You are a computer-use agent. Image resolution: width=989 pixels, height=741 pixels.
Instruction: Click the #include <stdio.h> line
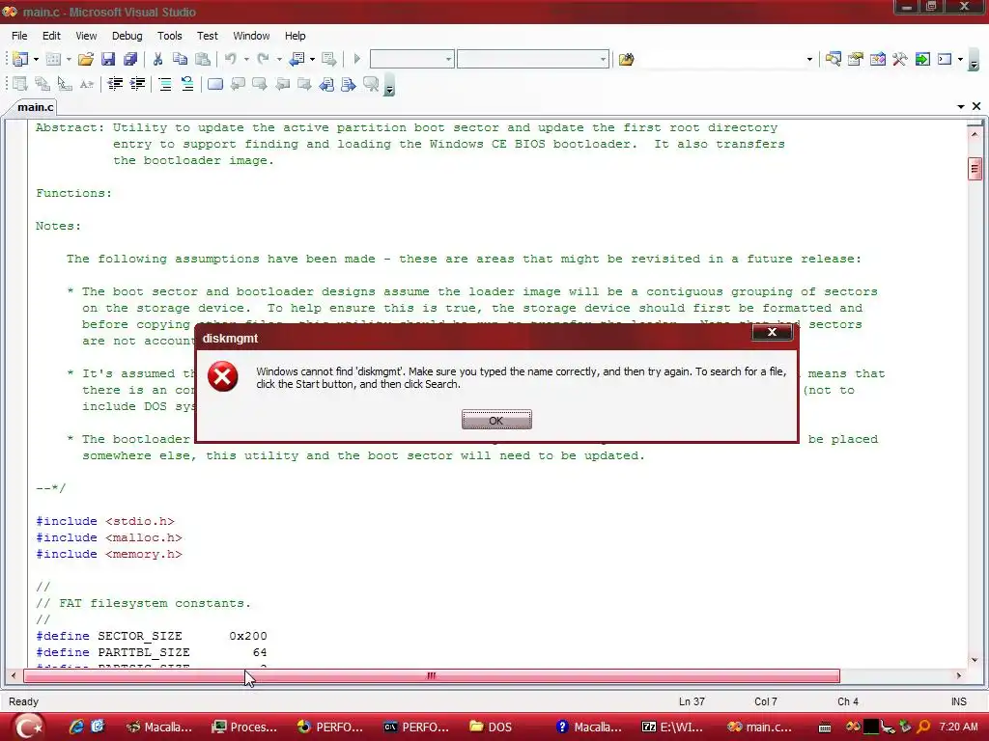click(104, 521)
